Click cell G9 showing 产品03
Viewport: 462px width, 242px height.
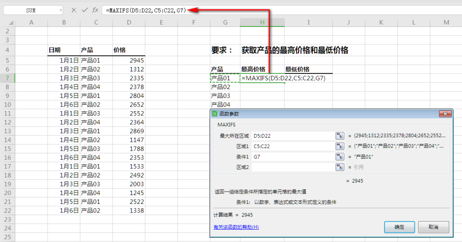coord(225,96)
